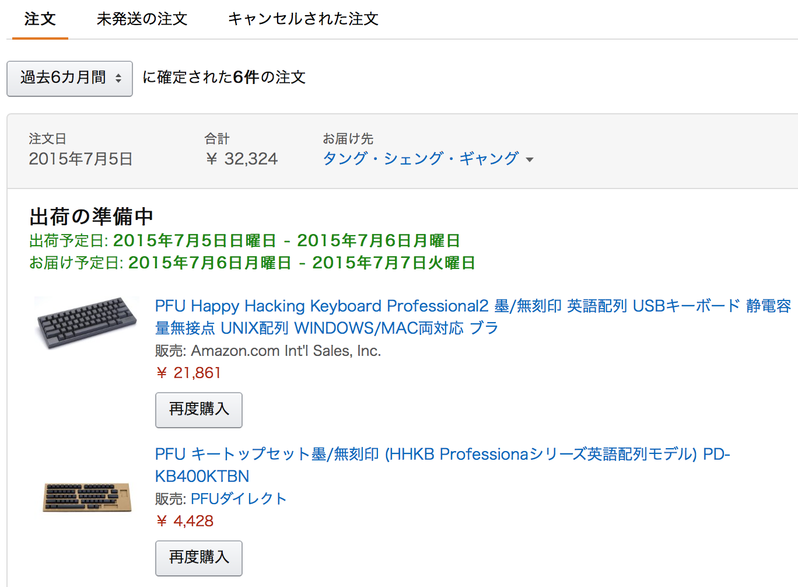Screen dimensions: 798x587
Task: Click the お届け先 label
Action: (348, 139)
